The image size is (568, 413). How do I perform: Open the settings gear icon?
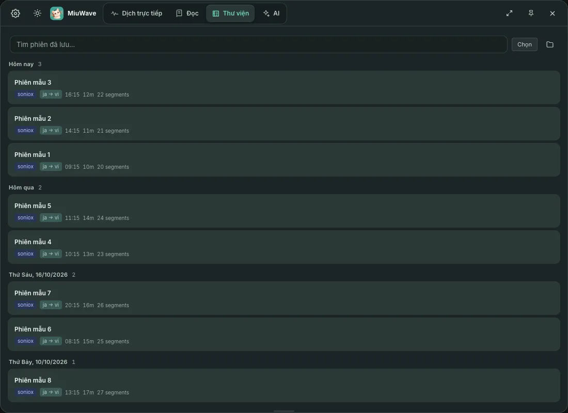(15, 13)
